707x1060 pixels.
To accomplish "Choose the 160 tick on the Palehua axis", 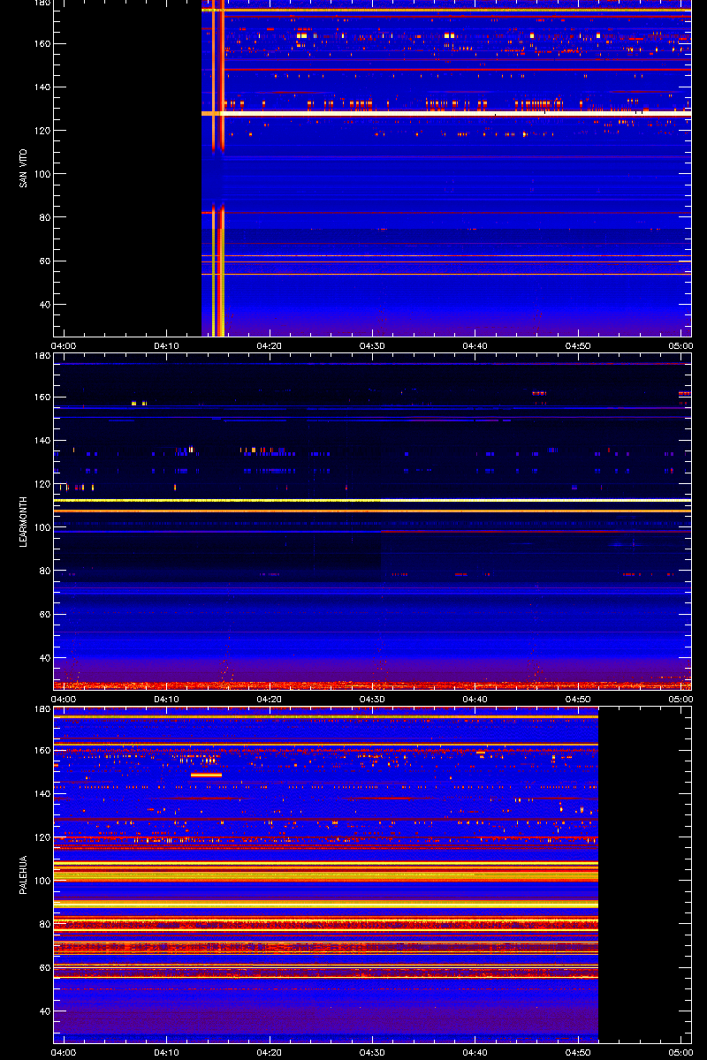I will [42, 751].
